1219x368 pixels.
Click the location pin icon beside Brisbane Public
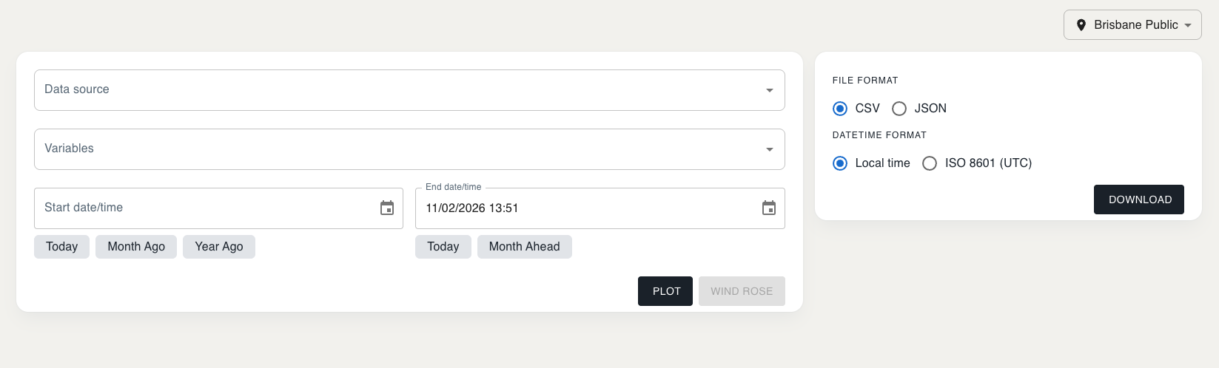(x=1081, y=25)
